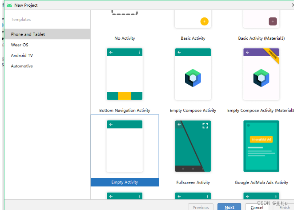Choose the Empty Activity template thumbnail
This screenshot has height=210, width=294.
125,146
